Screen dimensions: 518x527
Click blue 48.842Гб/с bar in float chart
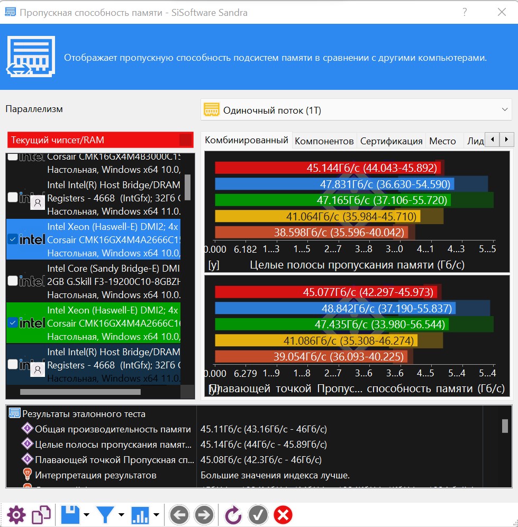pyautogui.click(x=335, y=308)
